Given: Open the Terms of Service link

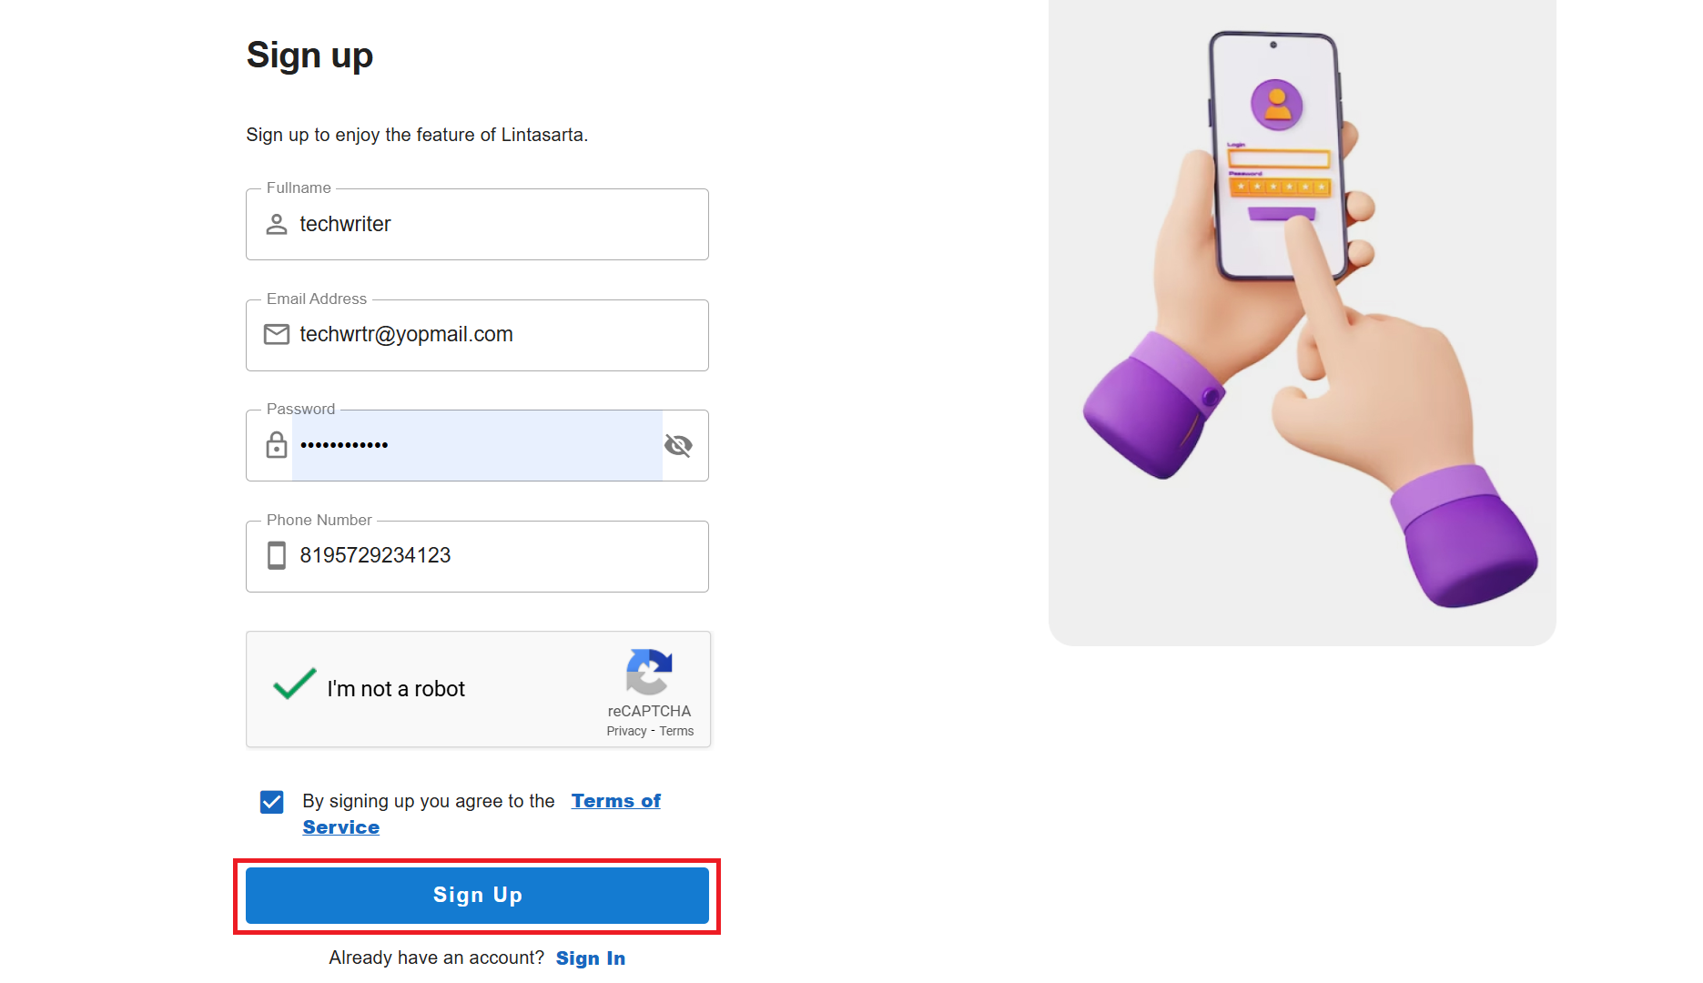Looking at the screenshot, I should click(615, 801).
